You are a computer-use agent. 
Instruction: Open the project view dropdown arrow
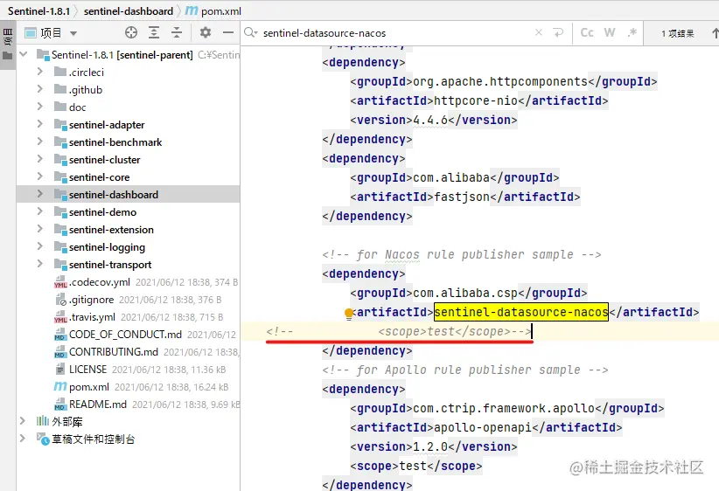73,33
